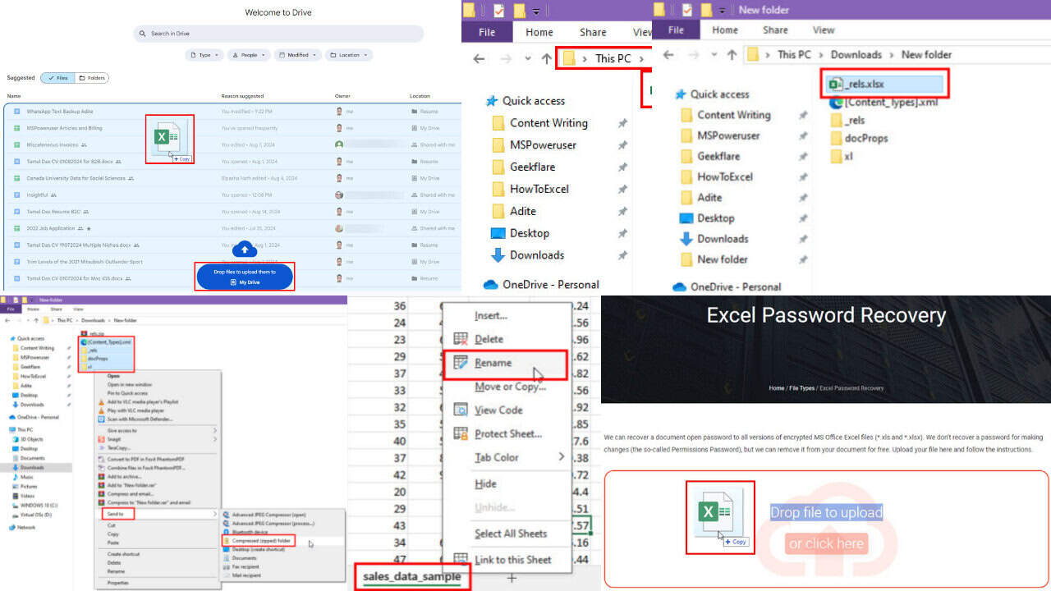Expand the Snagit submenu in the Explorer context menu
1051x591 pixels.
coord(215,438)
